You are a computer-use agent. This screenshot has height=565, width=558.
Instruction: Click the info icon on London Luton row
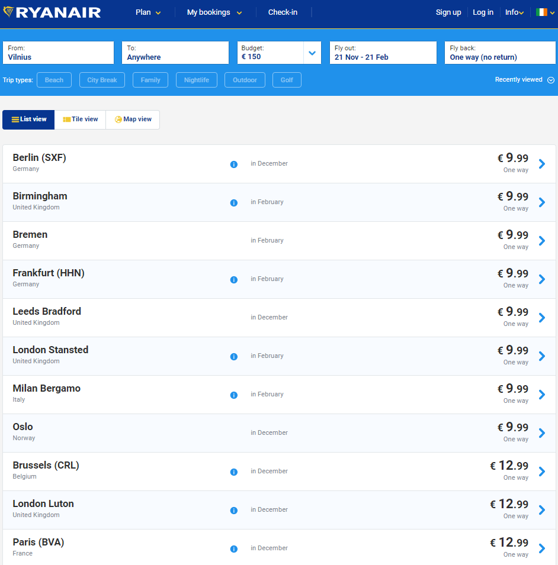[x=234, y=511]
